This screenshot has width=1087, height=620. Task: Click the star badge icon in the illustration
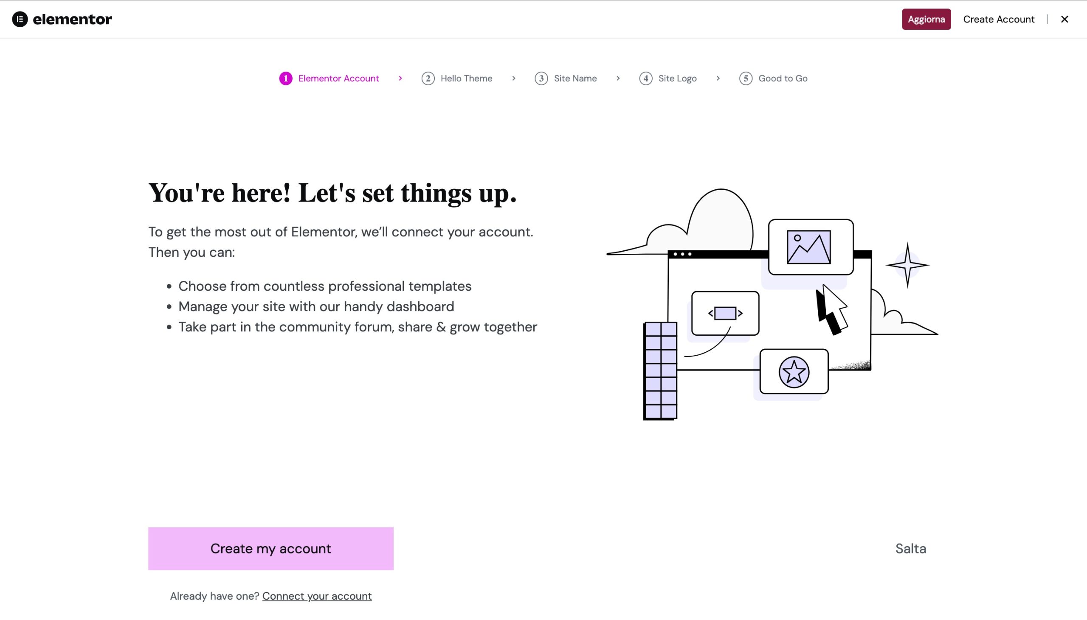click(x=794, y=372)
